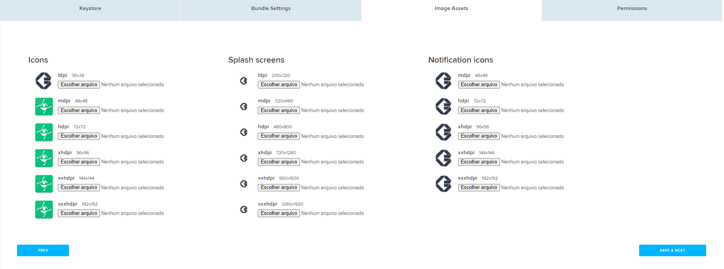Image resolution: width=724 pixels, height=269 pixels.
Task: Click the 960x1600 size label
Action: tap(289, 178)
